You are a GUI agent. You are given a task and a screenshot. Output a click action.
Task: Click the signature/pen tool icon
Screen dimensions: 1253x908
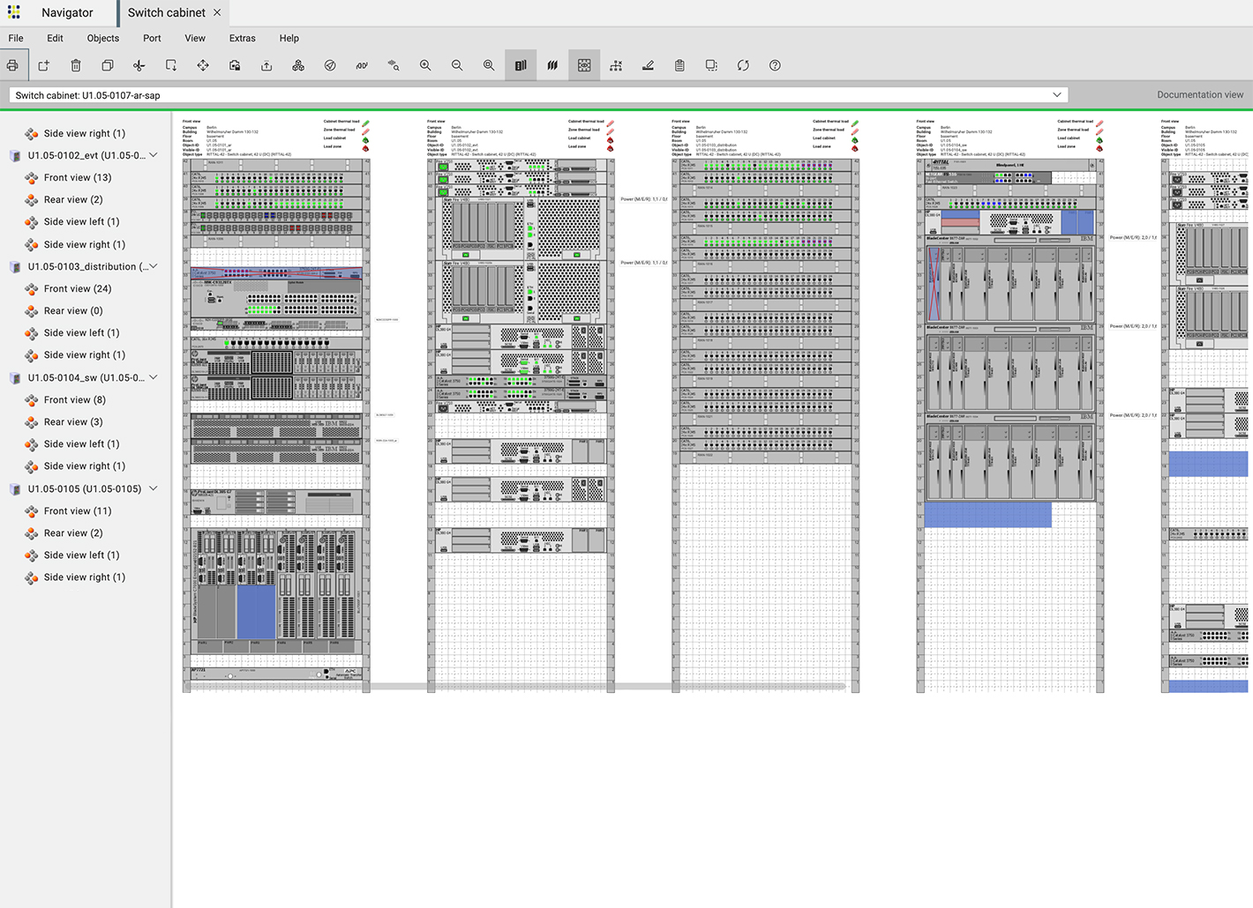[648, 65]
